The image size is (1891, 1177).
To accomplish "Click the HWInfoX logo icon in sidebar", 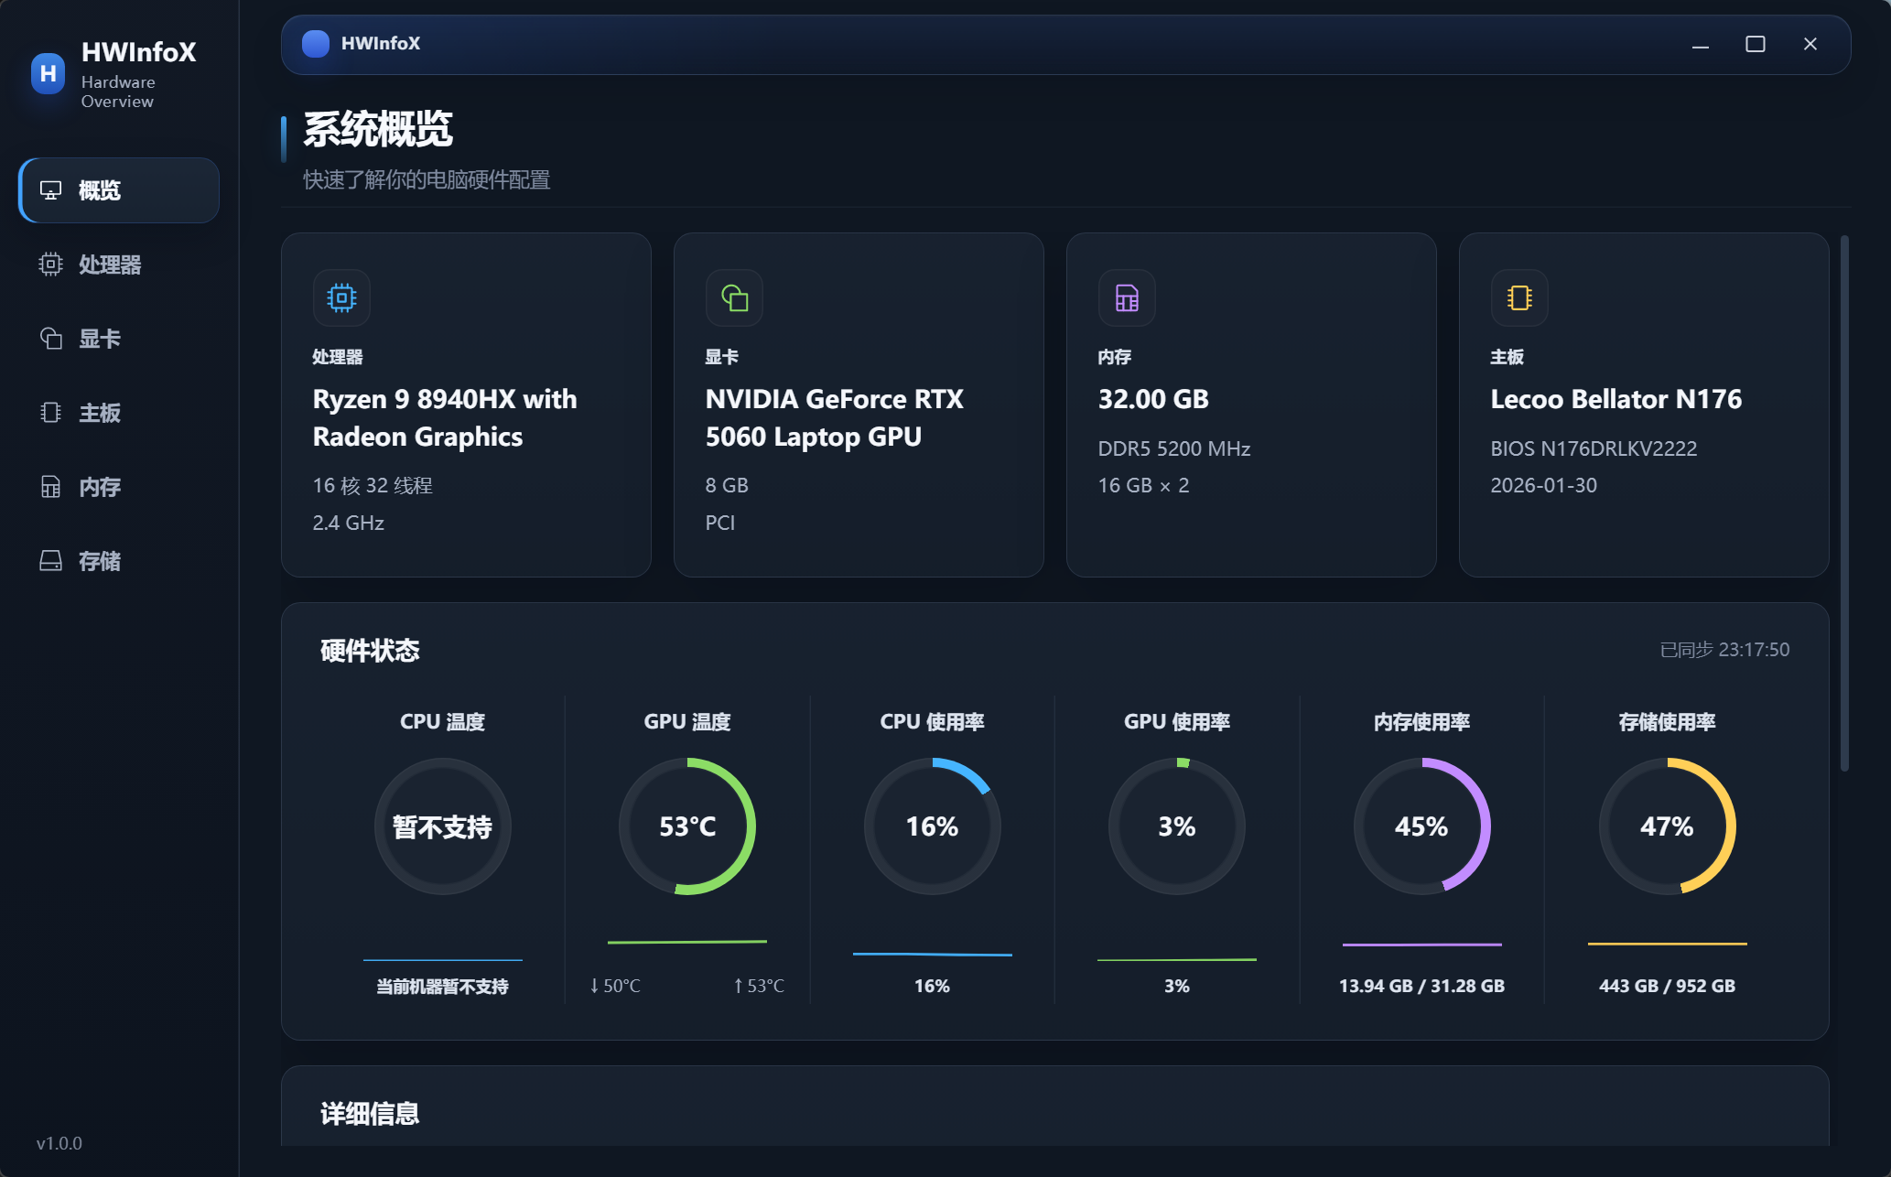I will click(49, 73).
